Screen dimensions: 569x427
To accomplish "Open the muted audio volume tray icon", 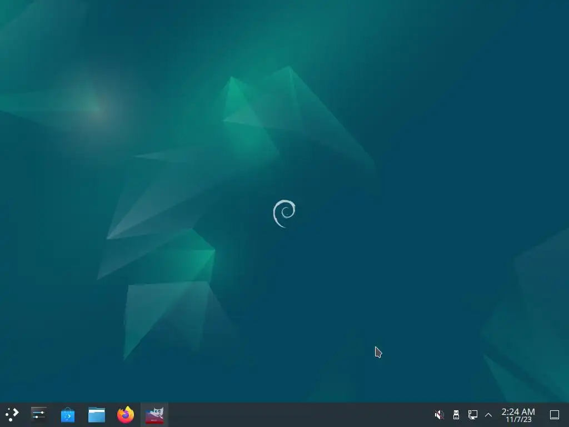I will (x=439, y=414).
